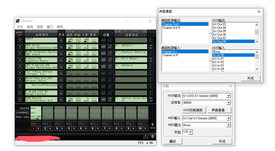
Task: Toggle power for M40 Reverb plugin
Action: point(61,100)
